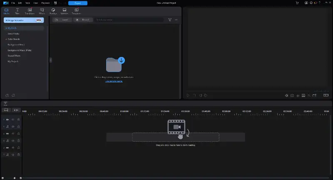Click the folder import icon in library
Viewport: 333px width, 180px height.
click(115, 64)
